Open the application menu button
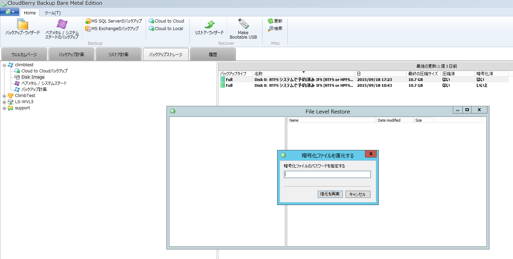 (x=10, y=12)
